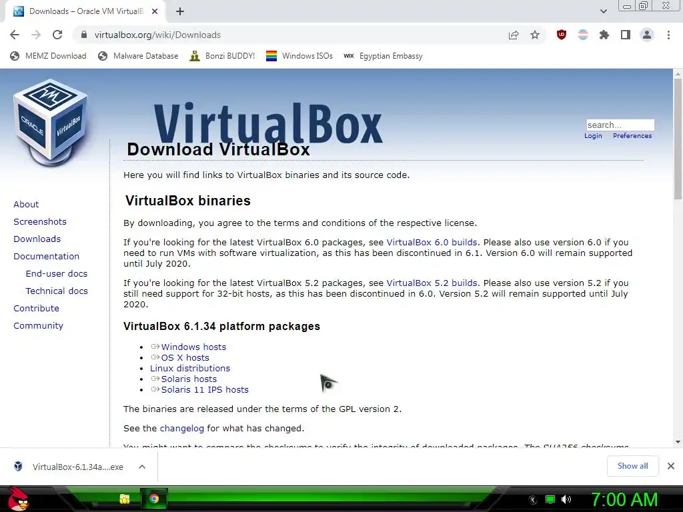
Task: Open the Bonzi BUDDY! bookmark
Action: [x=222, y=56]
